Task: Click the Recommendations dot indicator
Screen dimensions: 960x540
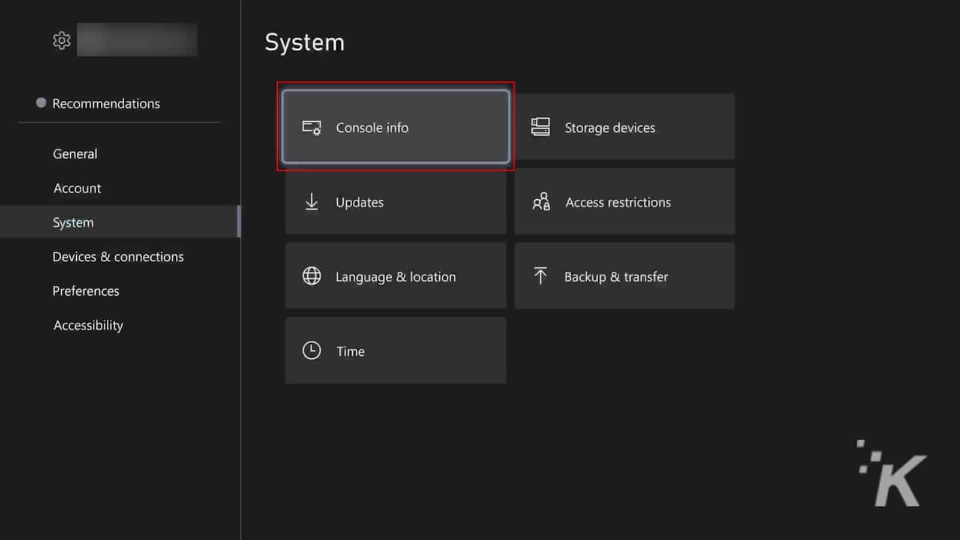Action: point(41,103)
